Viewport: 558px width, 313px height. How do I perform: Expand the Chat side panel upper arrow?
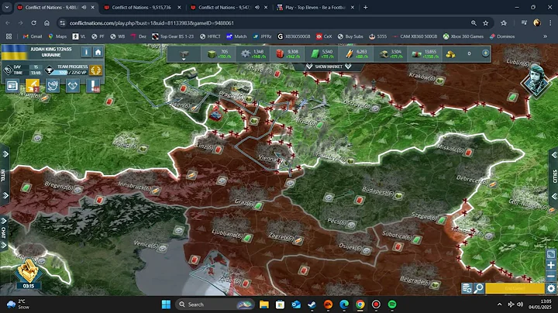(x=4, y=222)
